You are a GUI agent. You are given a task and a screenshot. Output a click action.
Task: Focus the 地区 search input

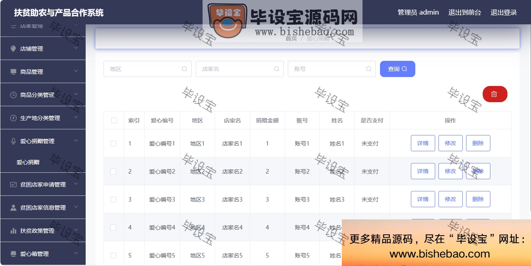click(x=147, y=69)
